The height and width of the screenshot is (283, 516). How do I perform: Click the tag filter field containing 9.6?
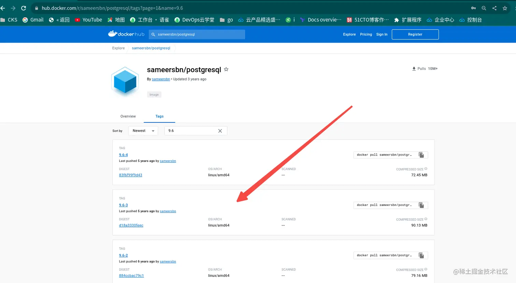tap(196, 131)
